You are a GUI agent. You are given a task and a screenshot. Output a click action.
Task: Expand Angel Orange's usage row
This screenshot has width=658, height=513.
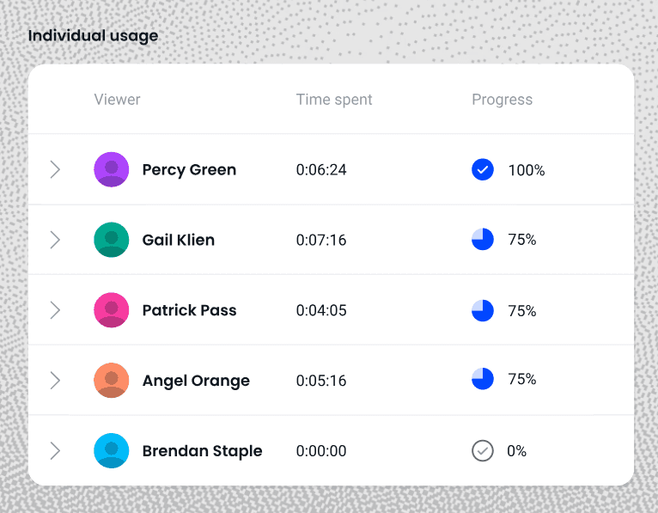point(55,381)
